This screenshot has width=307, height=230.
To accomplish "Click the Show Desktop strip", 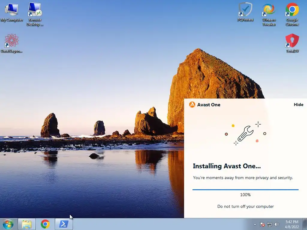I will click(305, 224).
